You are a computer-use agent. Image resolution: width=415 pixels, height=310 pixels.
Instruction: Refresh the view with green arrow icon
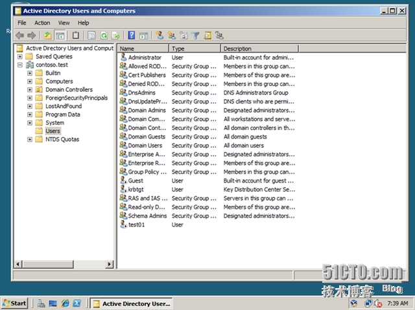point(104,36)
